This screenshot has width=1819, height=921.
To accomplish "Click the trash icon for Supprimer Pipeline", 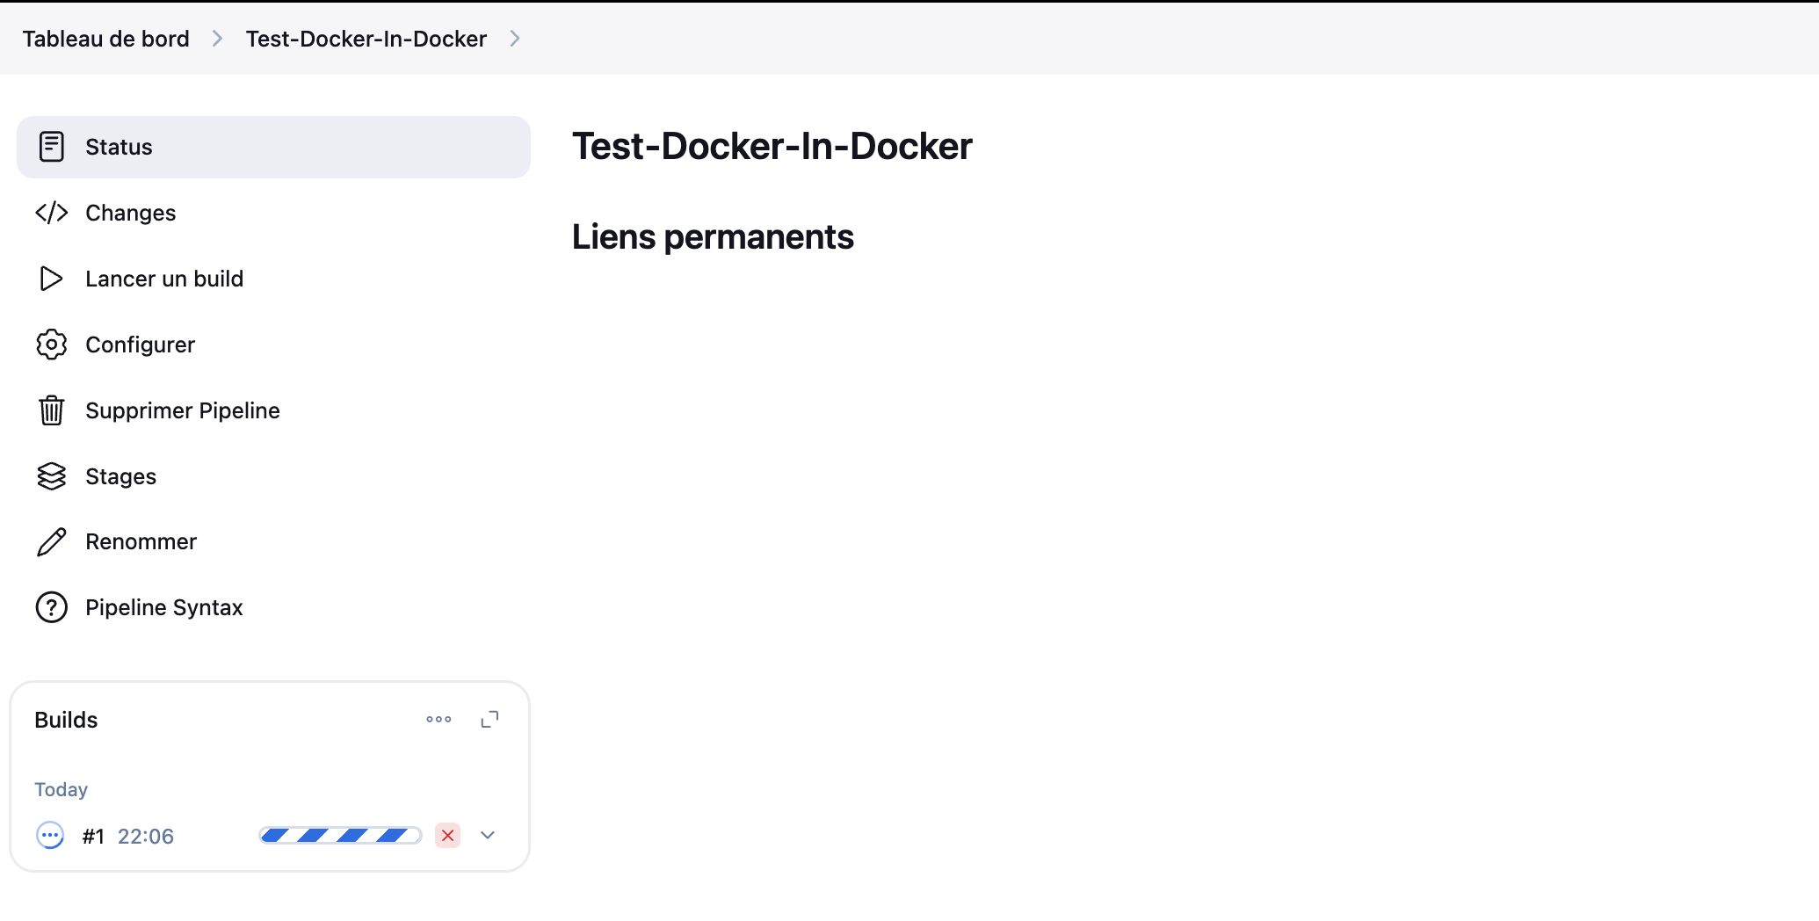I will [x=52, y=410].
